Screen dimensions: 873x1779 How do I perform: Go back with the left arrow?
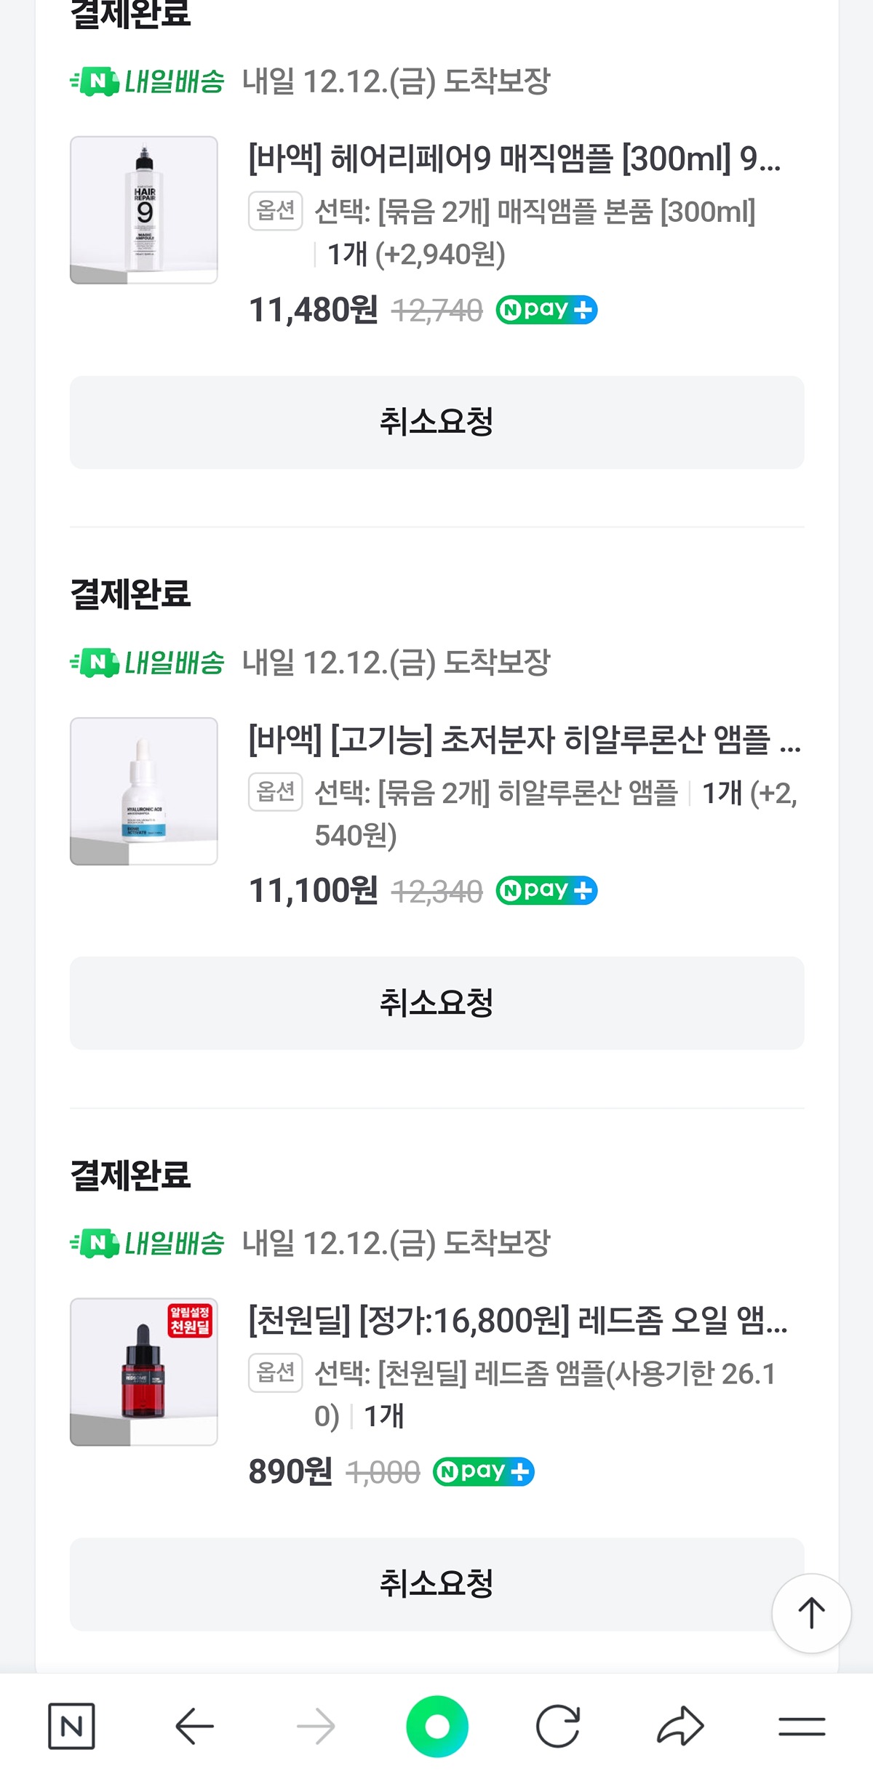194,1725
